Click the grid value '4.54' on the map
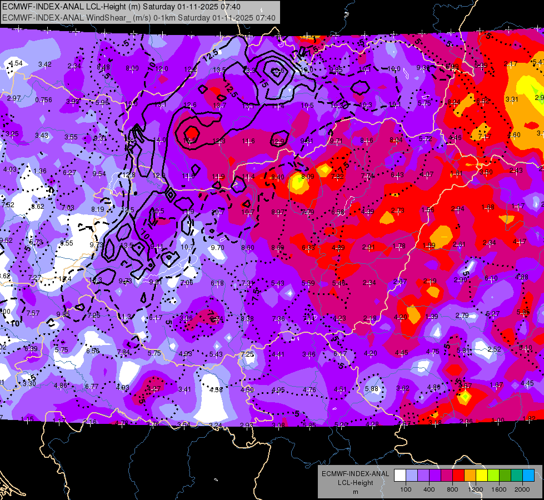The height and width of the screenshot is (500, 544). coord(16,63)
